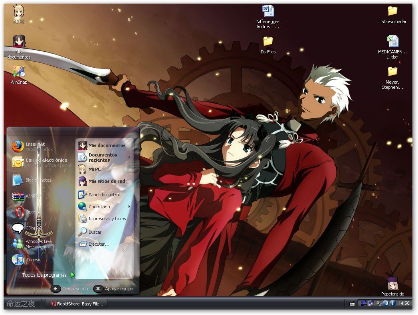This screenshot has width=418, height=315.
Task: Open the Mi PC desktop icon
Action: 19,14
